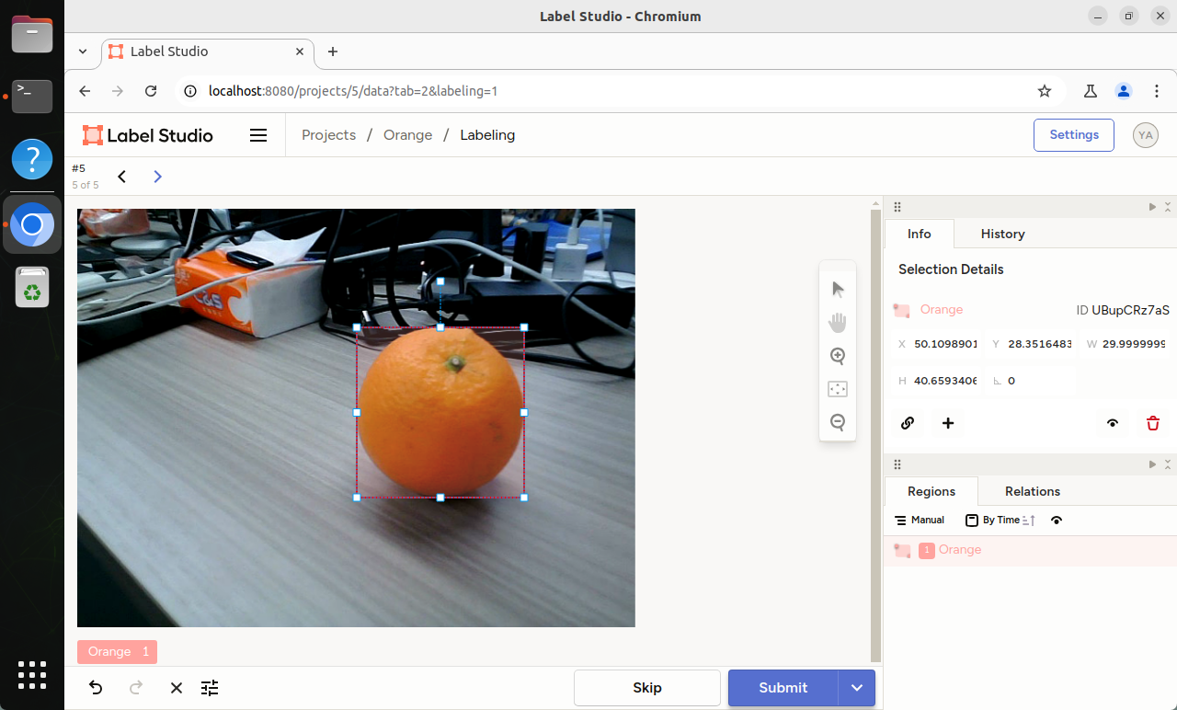
Task: Select the Orange region row in Regions list
Action: pos(1030,550)
